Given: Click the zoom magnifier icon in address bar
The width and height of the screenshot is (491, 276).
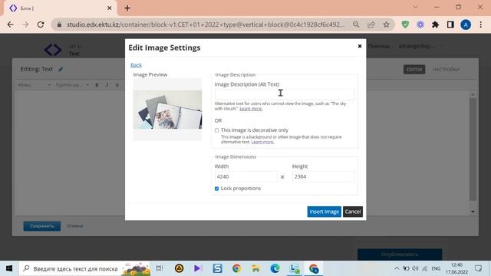Looking at the screenshot, I should 356,25.
